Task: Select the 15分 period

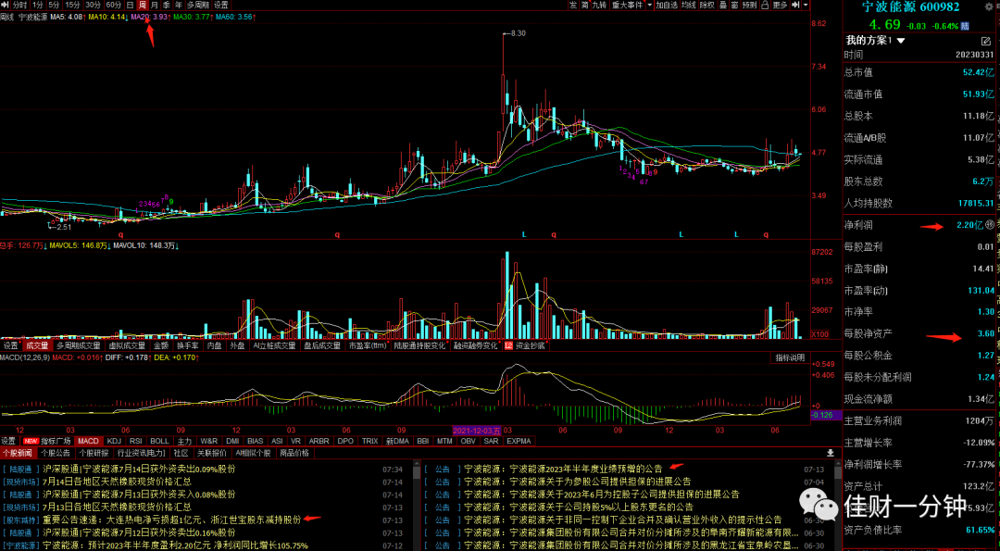Action: pos(73,5)
